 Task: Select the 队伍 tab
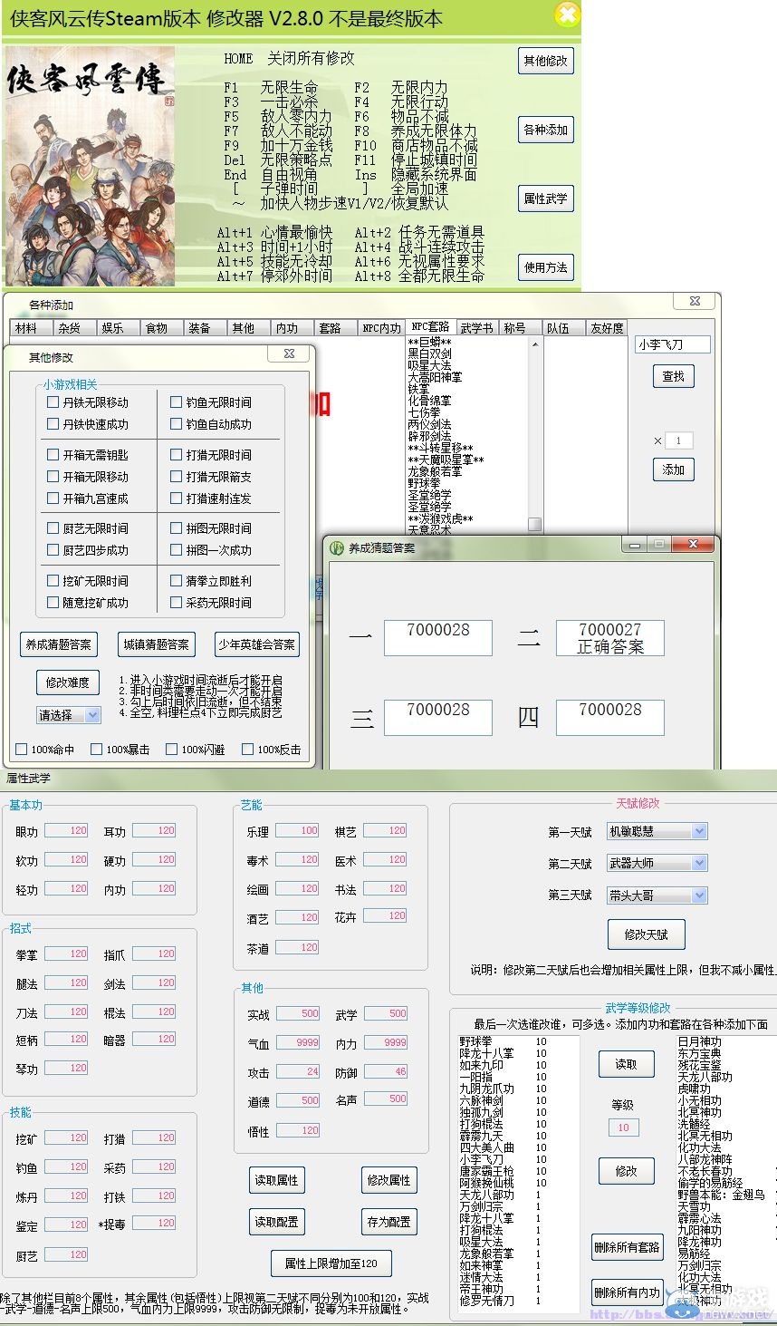coord(562,328)
